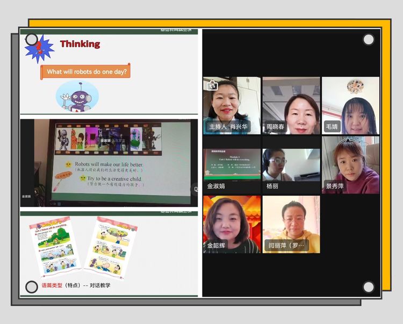403x324 pixels.
Task: Select "Robots will make our life better." text
Action: pos(109,164)
